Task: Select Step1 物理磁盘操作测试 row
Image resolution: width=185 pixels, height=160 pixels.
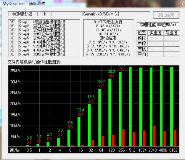Action: 42,22
